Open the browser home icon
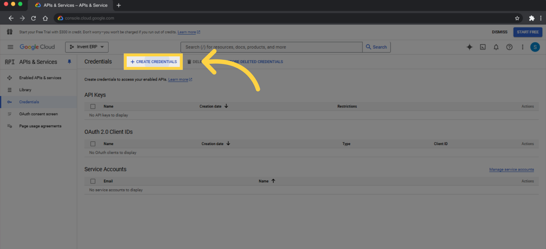Screen dimensions: 546x249 click(45, 18)
